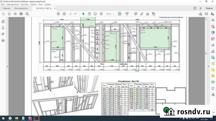Click the page number input field

coord(71,14)
